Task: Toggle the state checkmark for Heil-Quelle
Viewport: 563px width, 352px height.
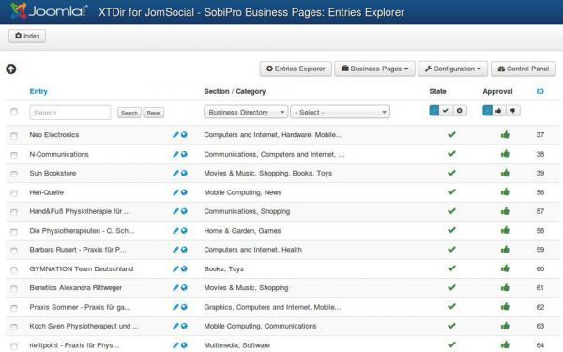Action: coord(451,191)
